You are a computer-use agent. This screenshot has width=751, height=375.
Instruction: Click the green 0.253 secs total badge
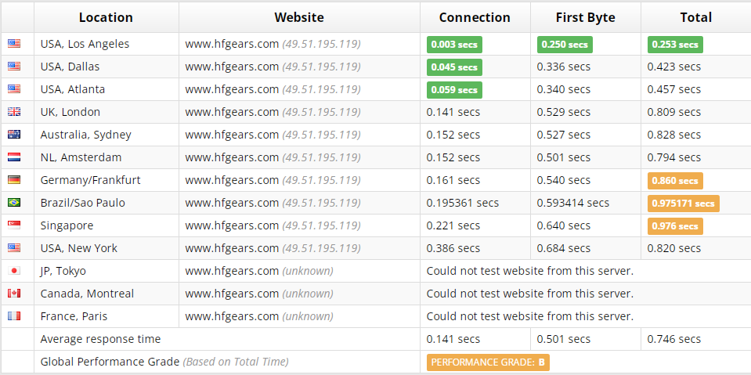point(675,45)
